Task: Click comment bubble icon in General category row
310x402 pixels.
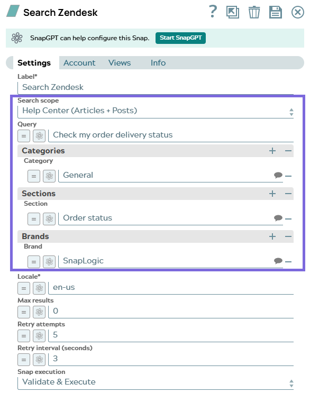Action: [278, 175]
